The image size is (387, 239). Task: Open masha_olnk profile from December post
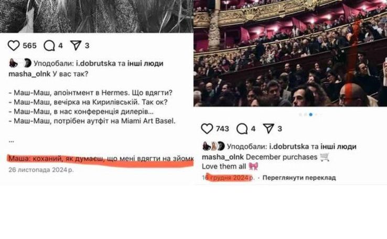pos(223,157)
